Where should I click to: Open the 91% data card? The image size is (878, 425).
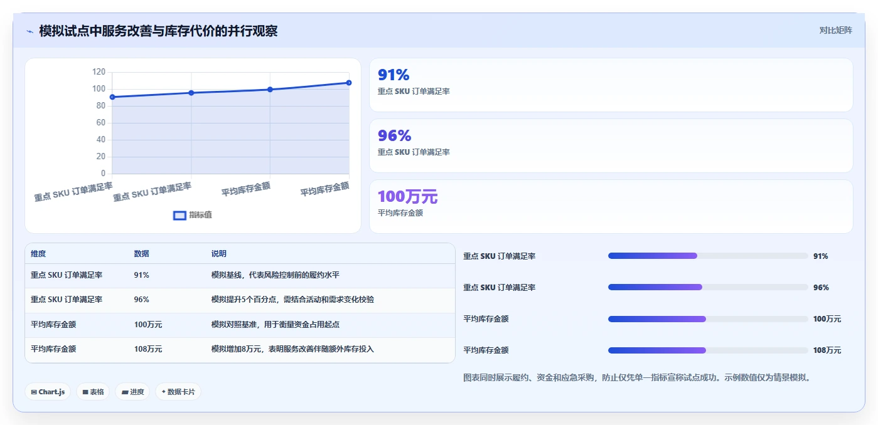611,85
